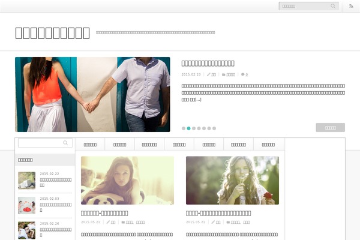
Task: Open the second navigation tab
Action: 119,145
